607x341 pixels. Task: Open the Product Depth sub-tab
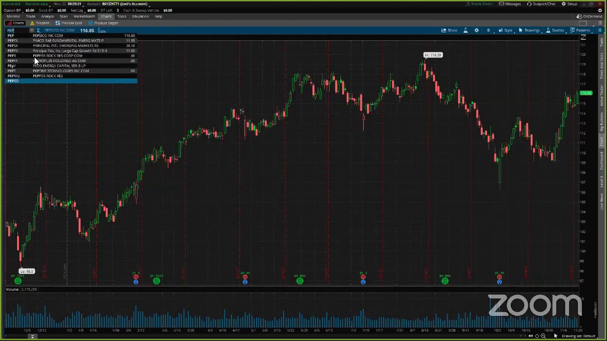(103, 23)
